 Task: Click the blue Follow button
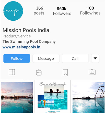(x=17, y=58)
